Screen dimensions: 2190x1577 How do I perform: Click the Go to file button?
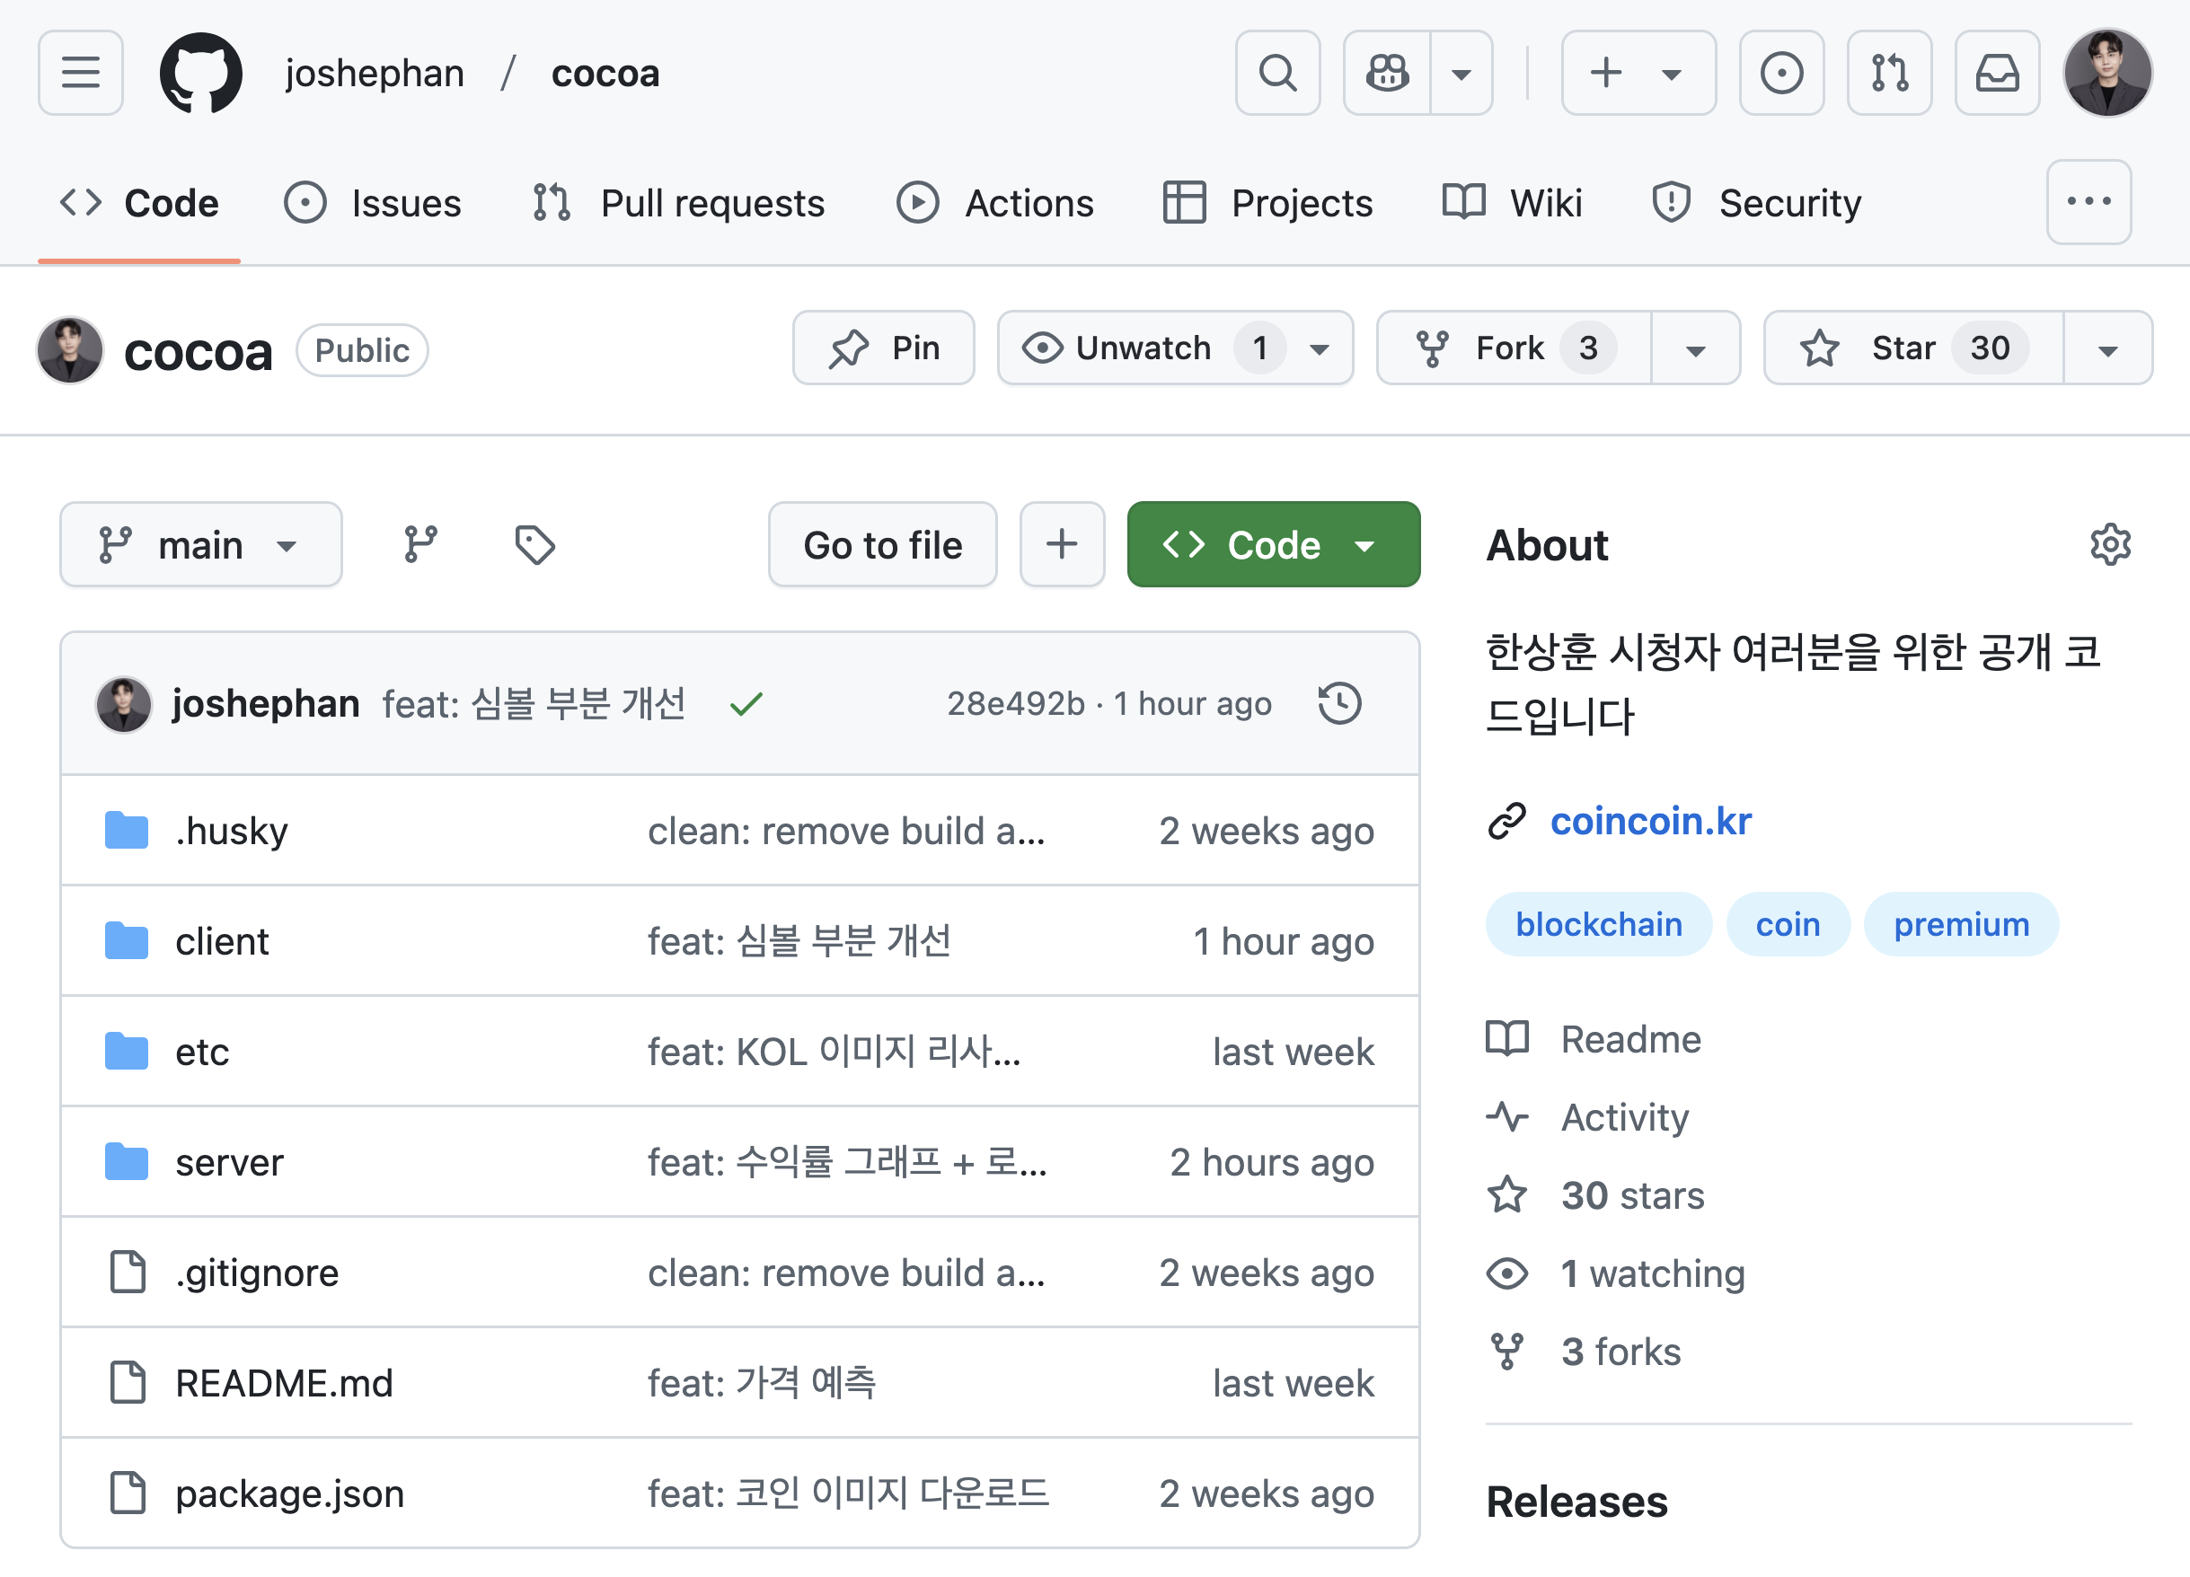click(x=881, y=544)
